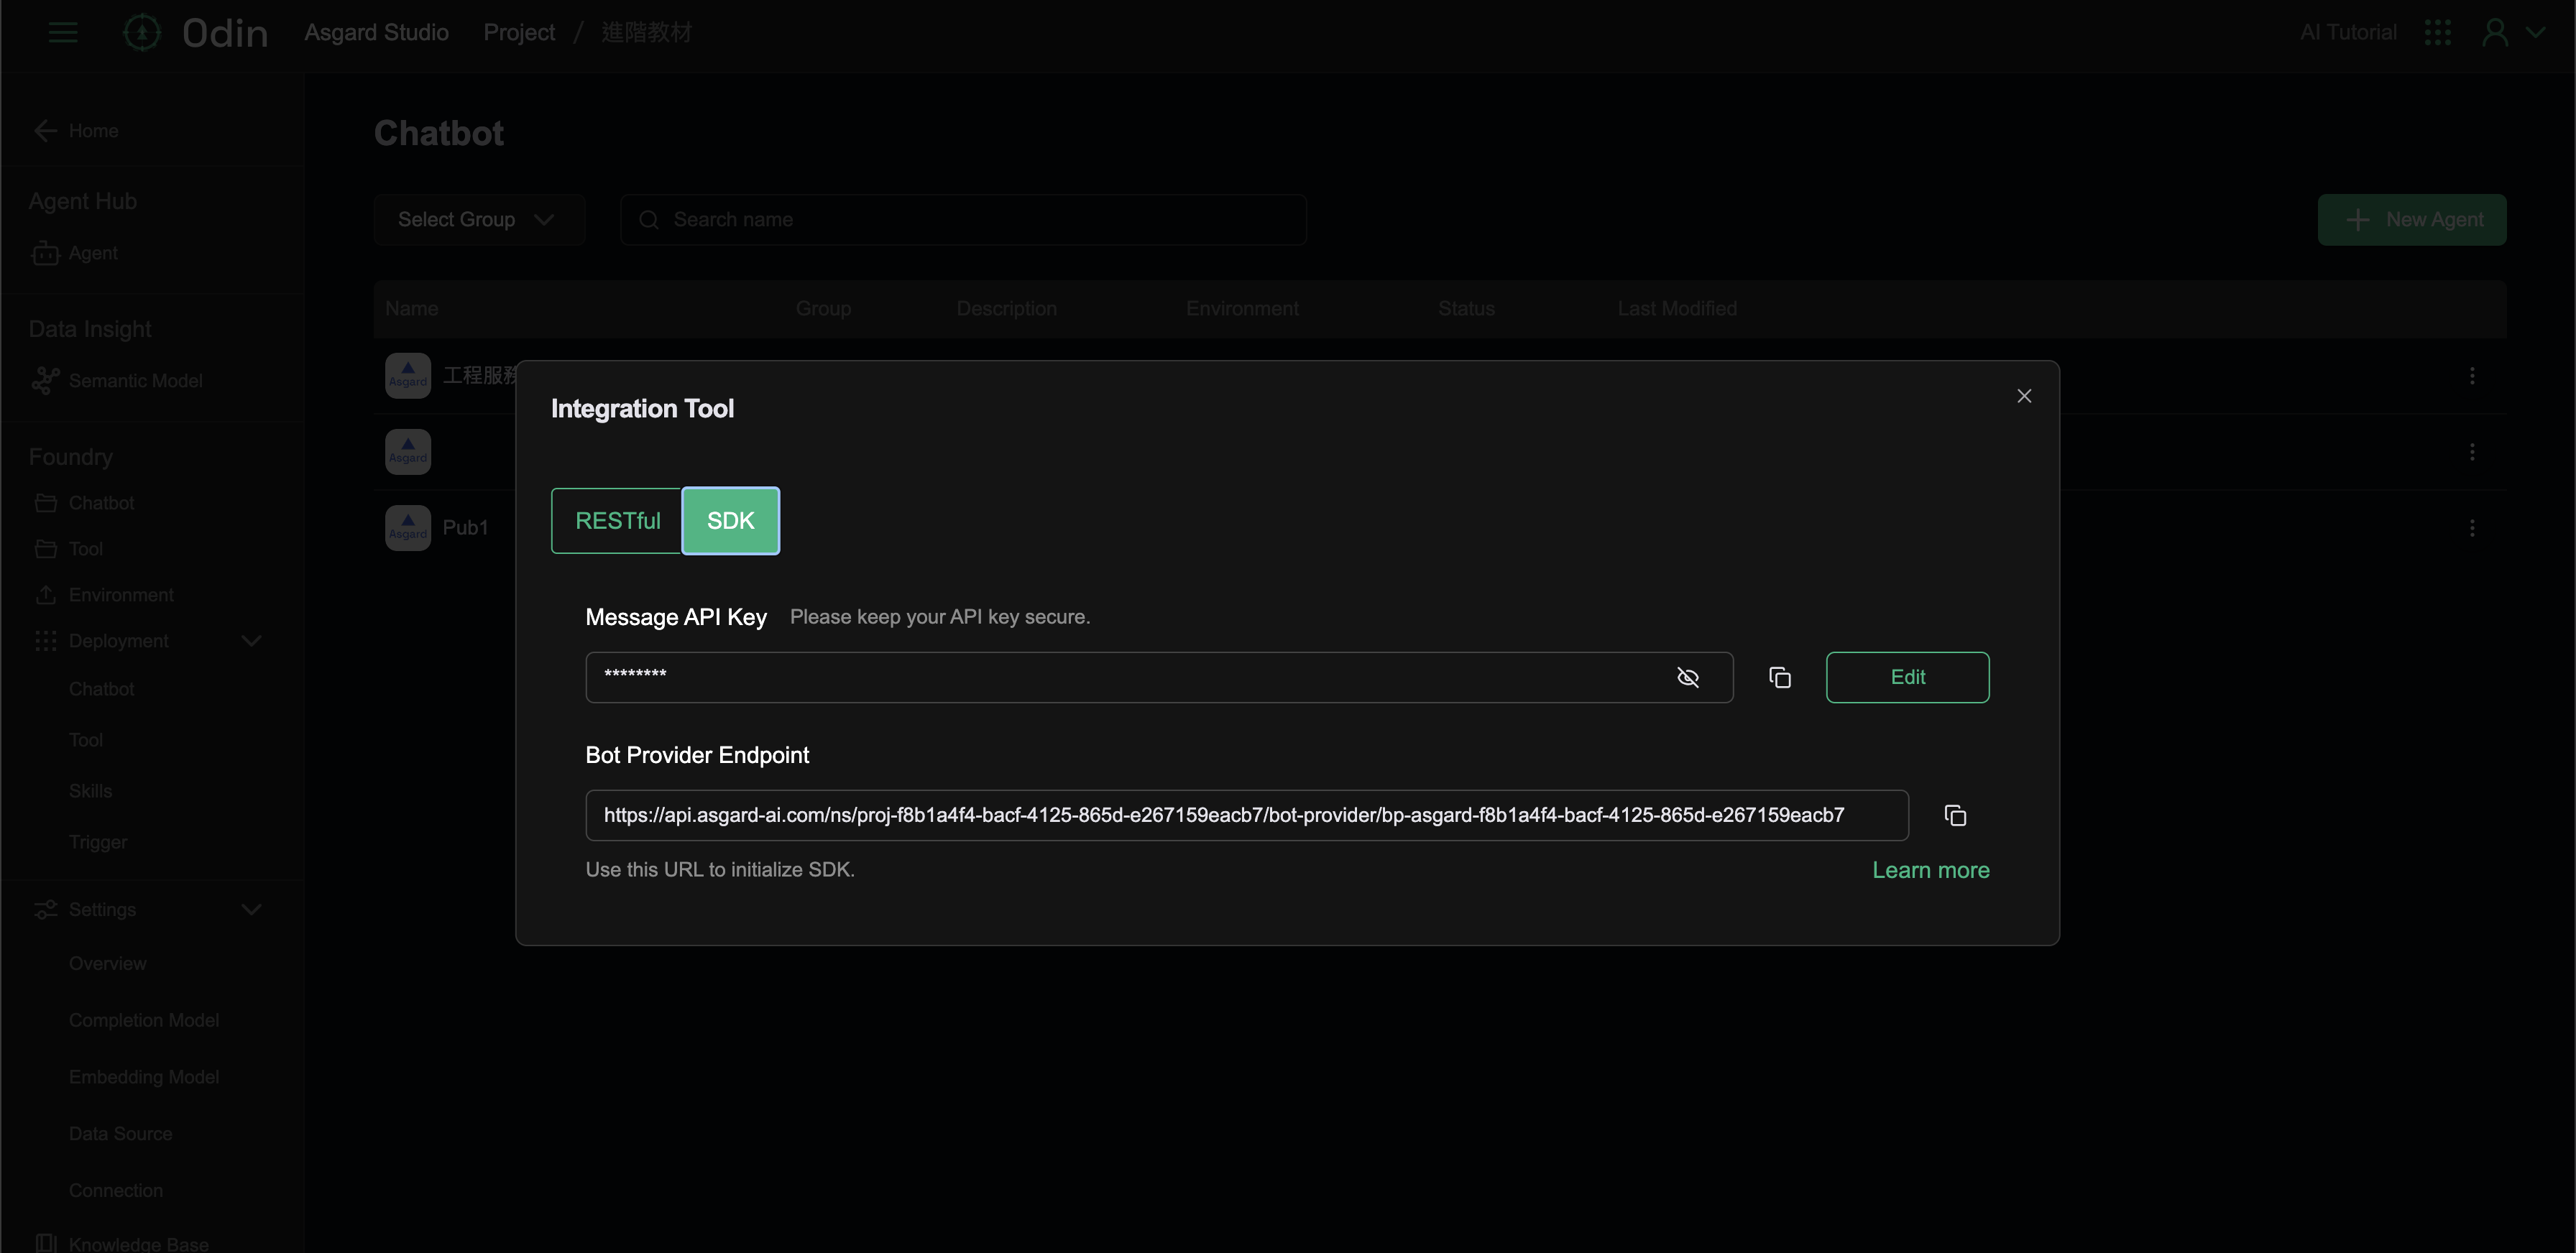Open AI Tutorial link
Image resolution: width=2576 pixels, height=1253 pixels.
tap(2348, 32)
